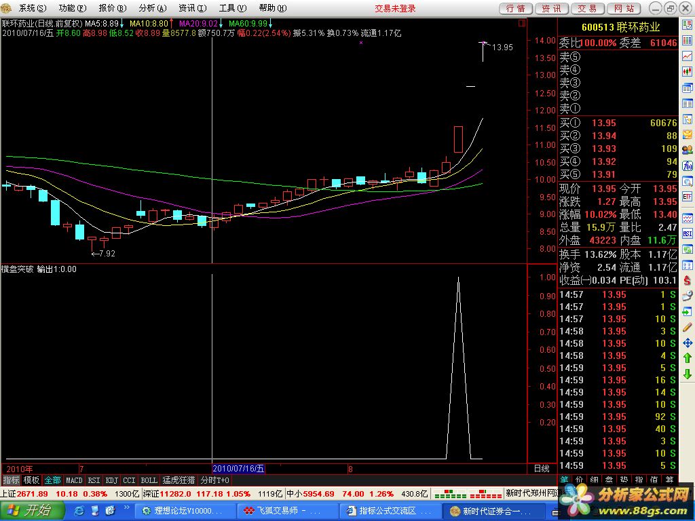Viewport: 695px width, 521px height.
Task: Select the pencil drawing tool icon
Action: 687,328
